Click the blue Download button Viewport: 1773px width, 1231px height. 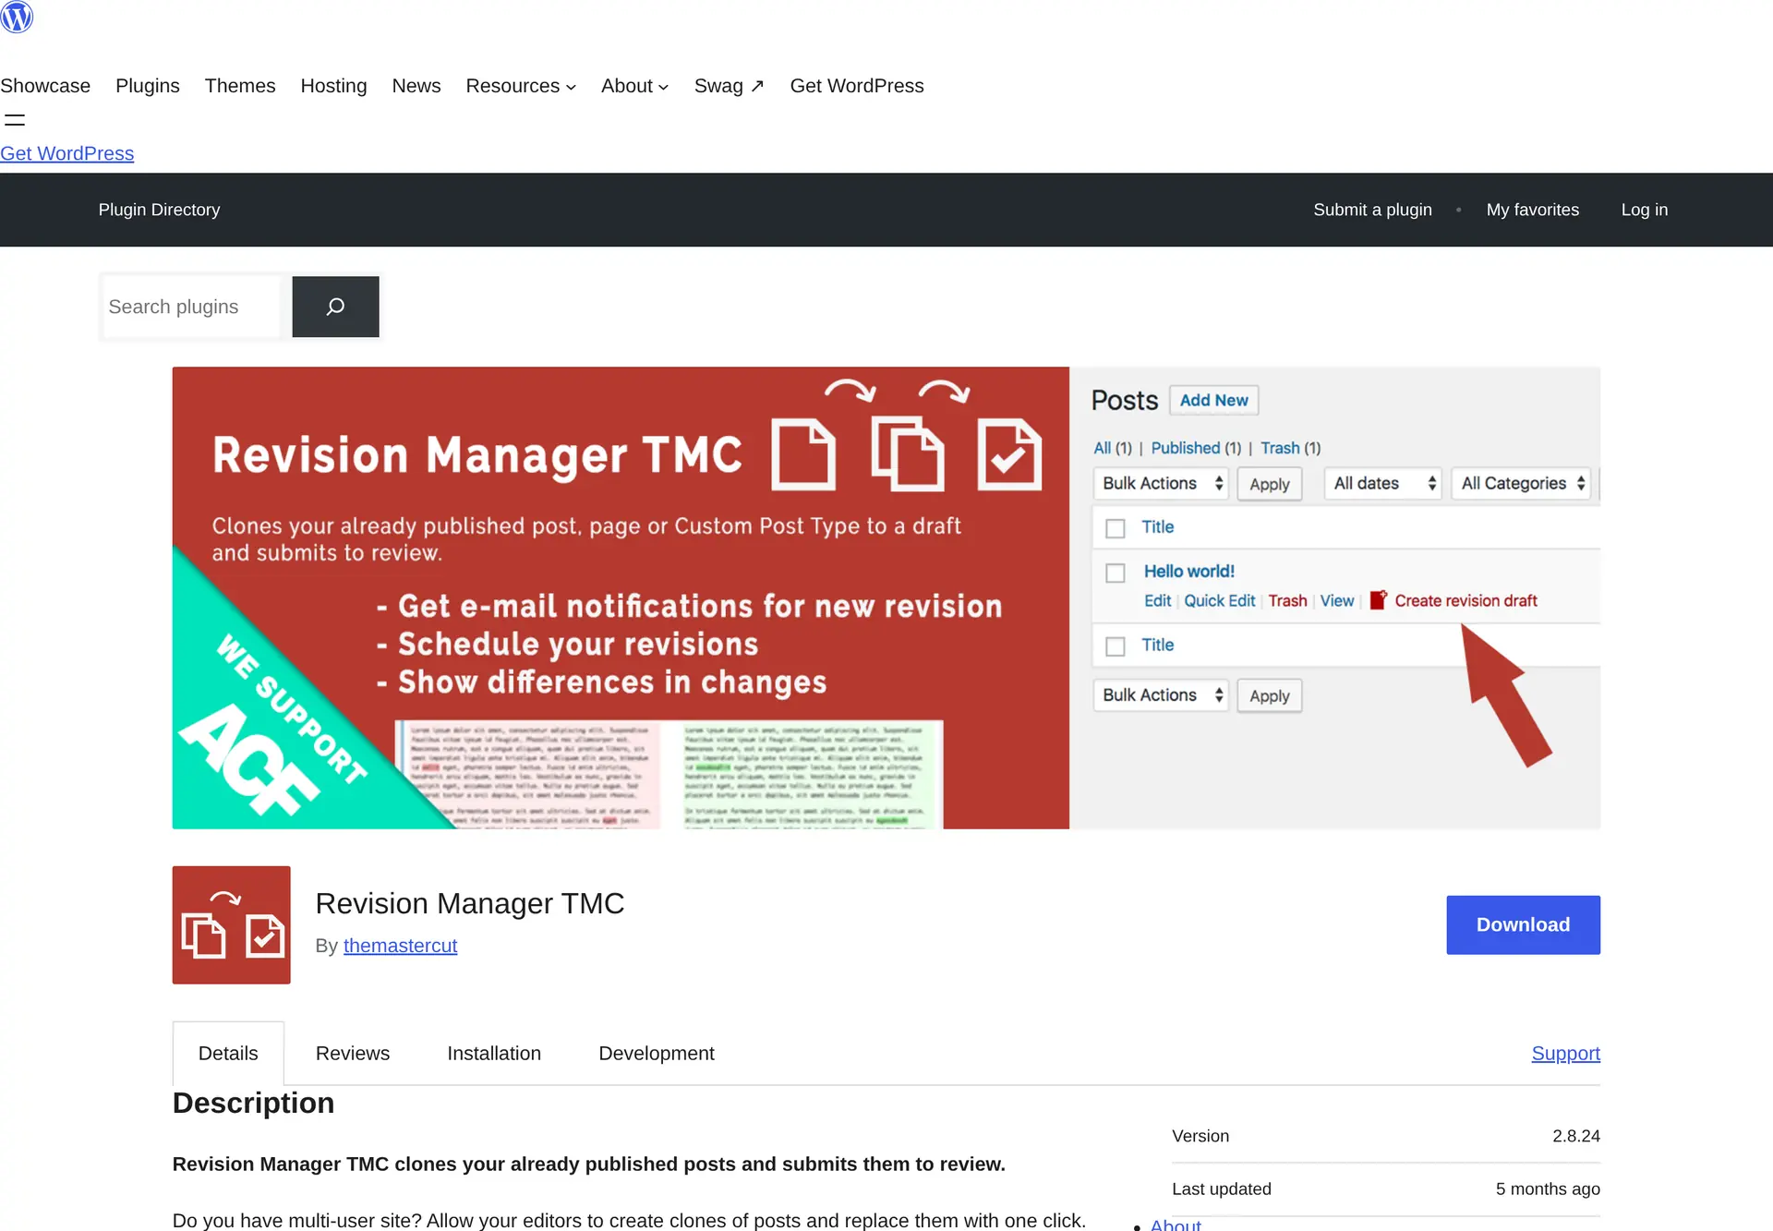pos(1523,924)
